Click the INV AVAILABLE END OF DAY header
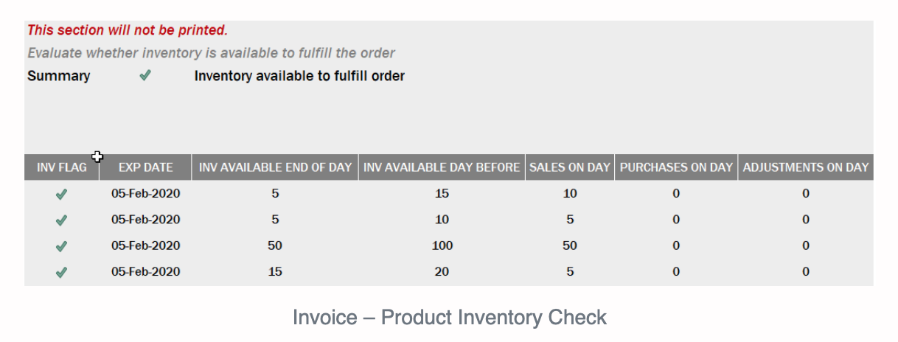The width and height of the screenshot is (898, 342). (x=275, y=167)
